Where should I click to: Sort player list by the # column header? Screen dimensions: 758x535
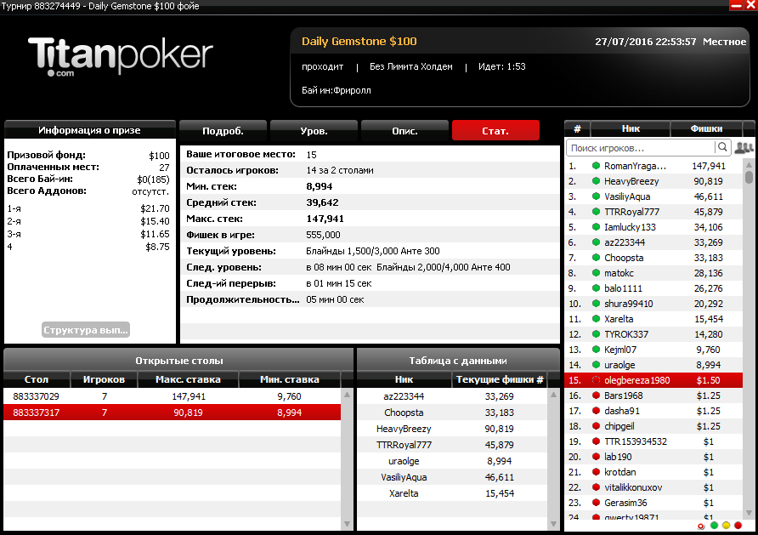(x=577, y=128)
